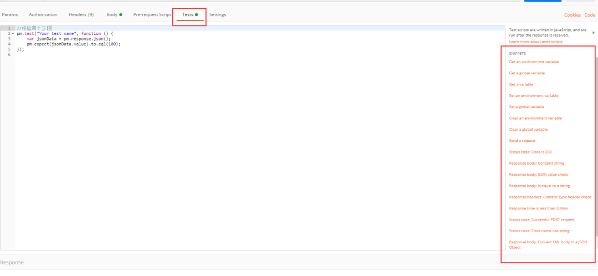The width and height of the screenshot is (598, 276).
Task: Add the Convert XML body to JSON snippet
Action: (x=548, y=244)
